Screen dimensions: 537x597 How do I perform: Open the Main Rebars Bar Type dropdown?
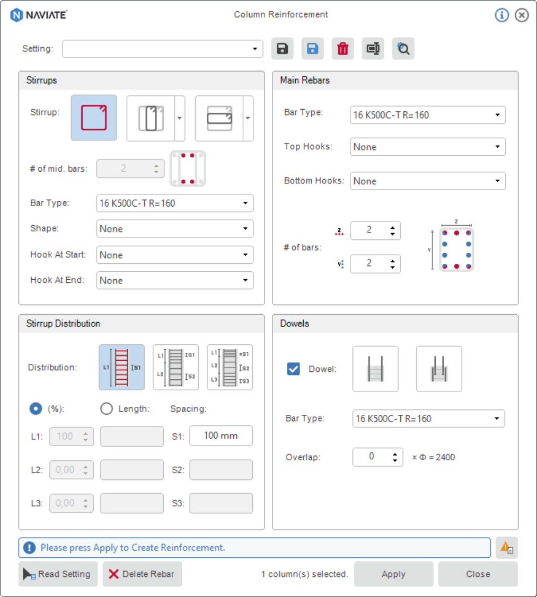[x=428, y=115]
